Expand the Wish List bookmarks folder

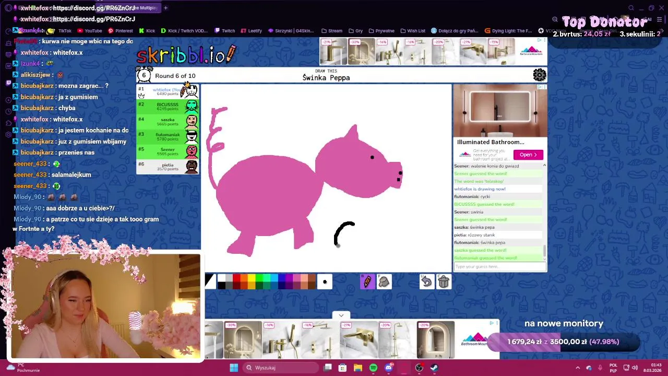(412, 31)
